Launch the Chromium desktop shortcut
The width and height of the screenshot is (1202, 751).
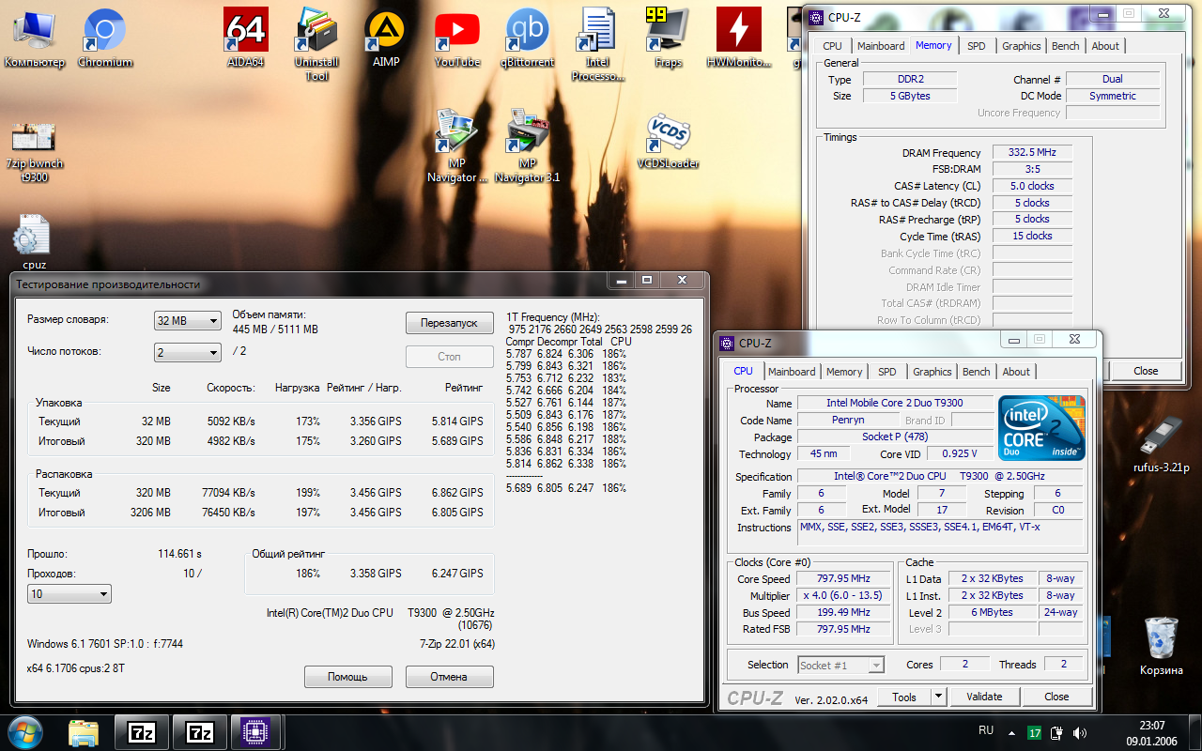[105, 38]
